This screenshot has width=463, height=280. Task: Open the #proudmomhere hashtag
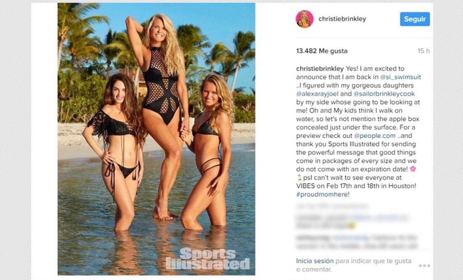coord(322,194)
